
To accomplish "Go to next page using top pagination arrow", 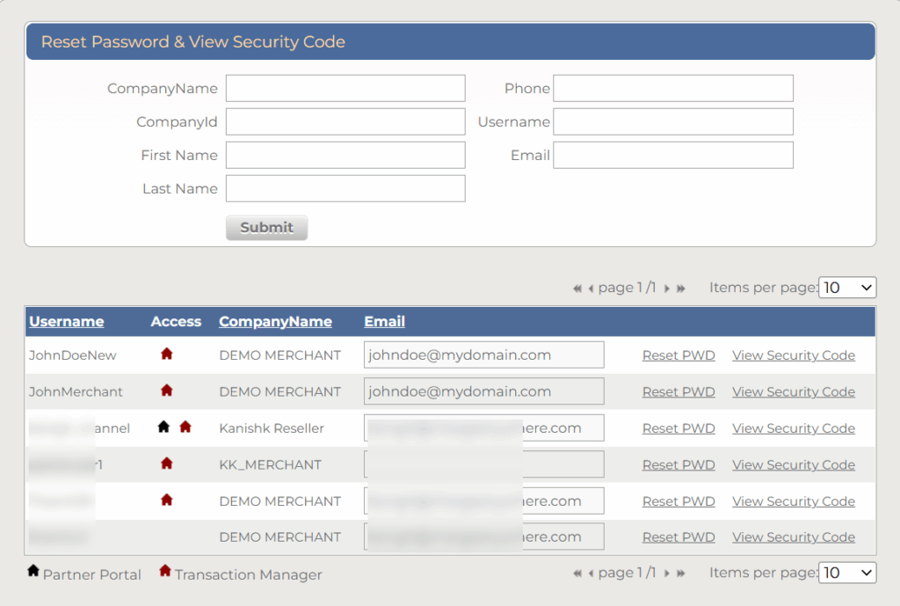I will click(667, 288).
